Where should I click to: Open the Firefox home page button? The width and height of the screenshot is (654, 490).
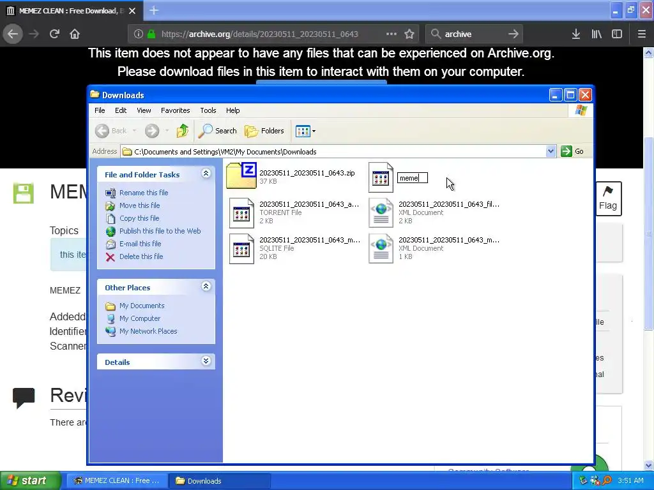point(75,34)
